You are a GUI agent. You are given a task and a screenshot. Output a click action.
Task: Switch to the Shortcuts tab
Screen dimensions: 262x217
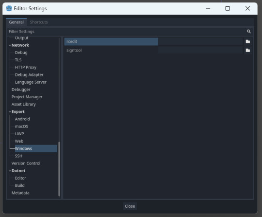(x=39, y=22)
